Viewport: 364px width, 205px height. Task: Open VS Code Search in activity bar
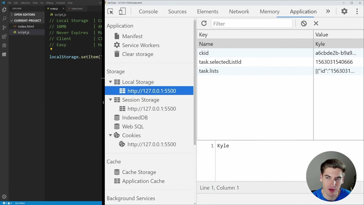pos(4,19)
